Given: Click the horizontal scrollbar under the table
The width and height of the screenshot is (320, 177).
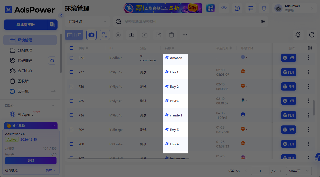Looking at the screenshot, I should [x=128, y=159].
